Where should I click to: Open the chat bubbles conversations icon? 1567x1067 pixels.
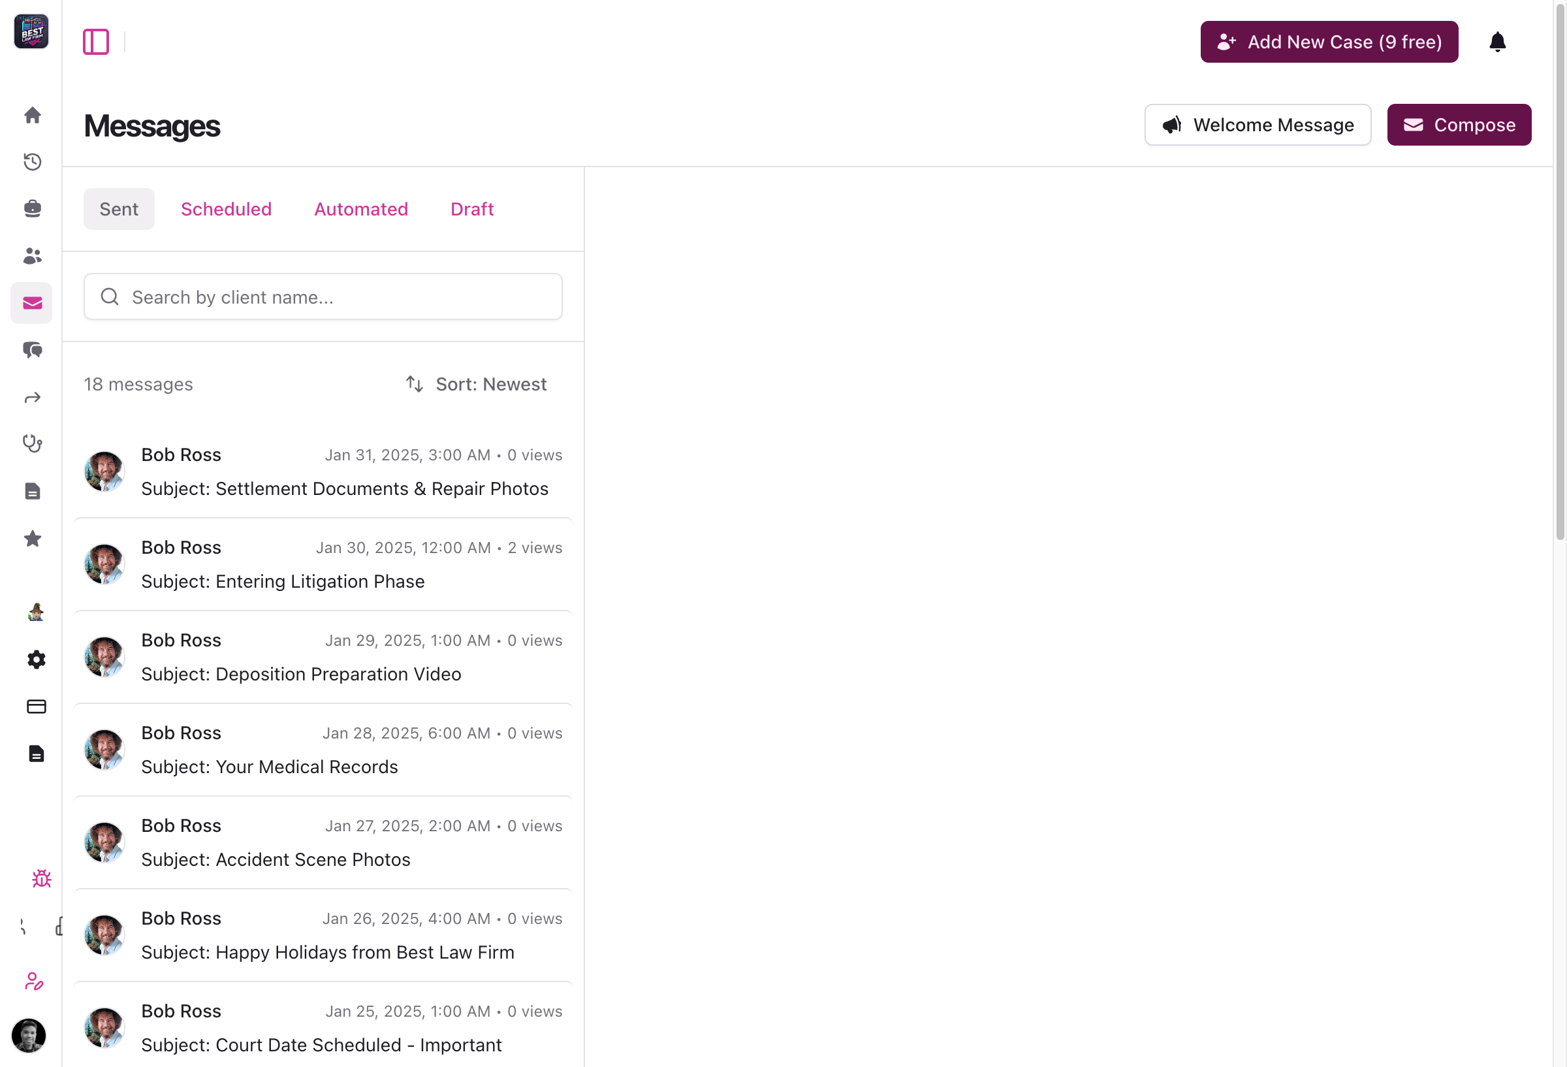(x=32, y=350)
